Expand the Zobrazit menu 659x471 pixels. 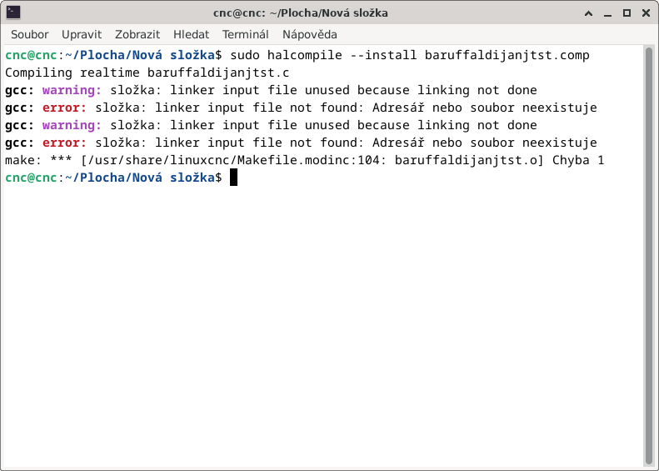[x=137, y=34]
